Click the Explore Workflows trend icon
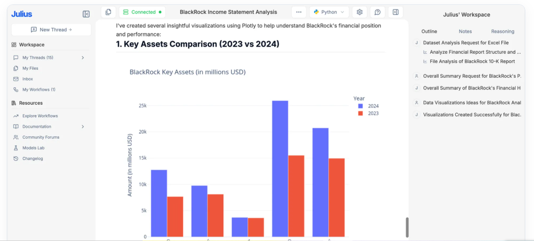The height and width of the screenshot is (241, 534). pos(16,116)
